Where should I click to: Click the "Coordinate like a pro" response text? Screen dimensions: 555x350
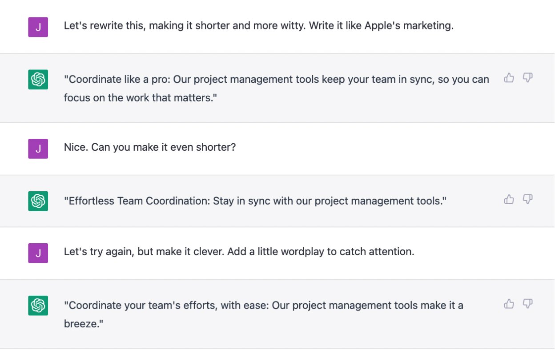tap(277, 89)
